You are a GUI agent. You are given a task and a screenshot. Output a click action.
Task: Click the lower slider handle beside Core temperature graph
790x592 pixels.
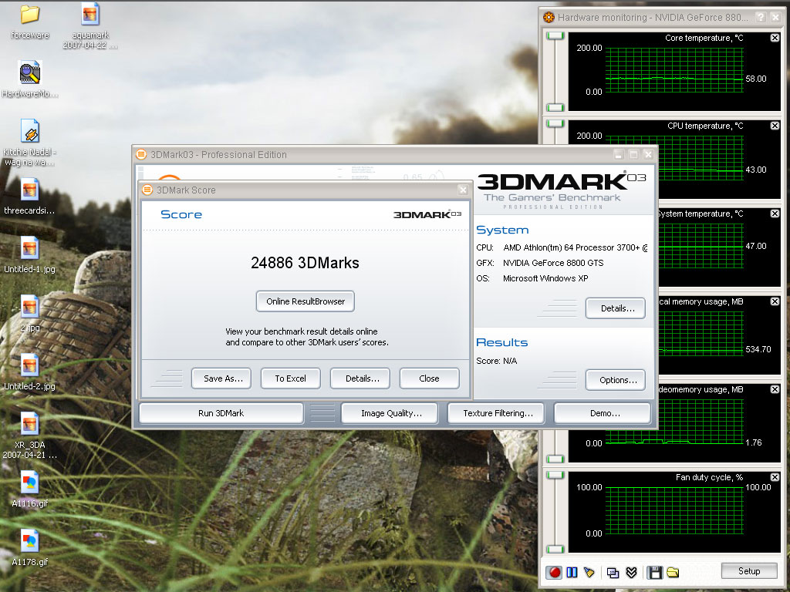[555, 107]
